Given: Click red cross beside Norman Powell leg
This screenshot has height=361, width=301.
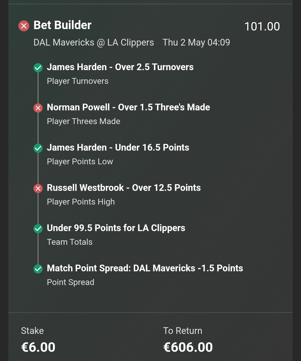Looking at the screenshot, I should pyautogui.click(x=38, y=108).
